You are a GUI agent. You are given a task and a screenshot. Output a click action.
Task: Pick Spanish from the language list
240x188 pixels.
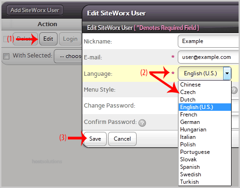coord(205,167)
